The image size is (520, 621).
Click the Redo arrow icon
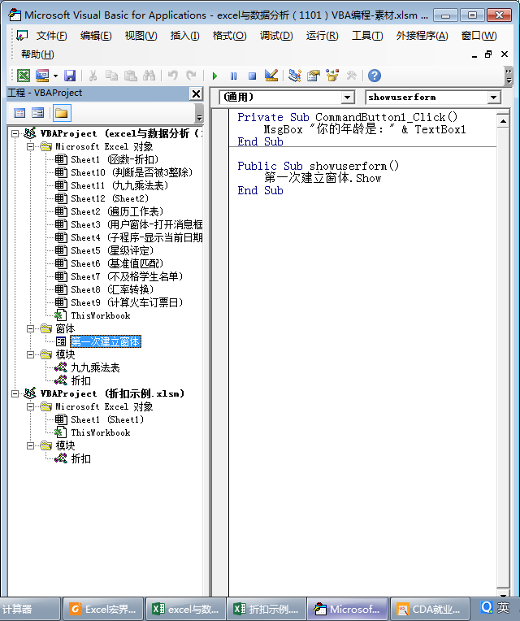192,76
